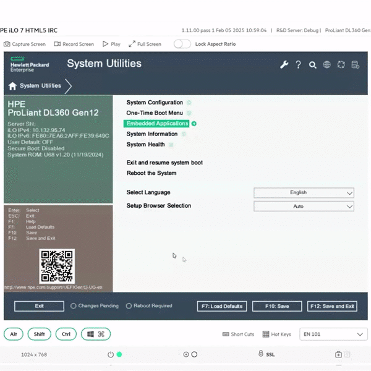The width and height of the screenshot is (371, 371).
Task: Start Record Screen in the toolbar
Action: click(74, 44)
